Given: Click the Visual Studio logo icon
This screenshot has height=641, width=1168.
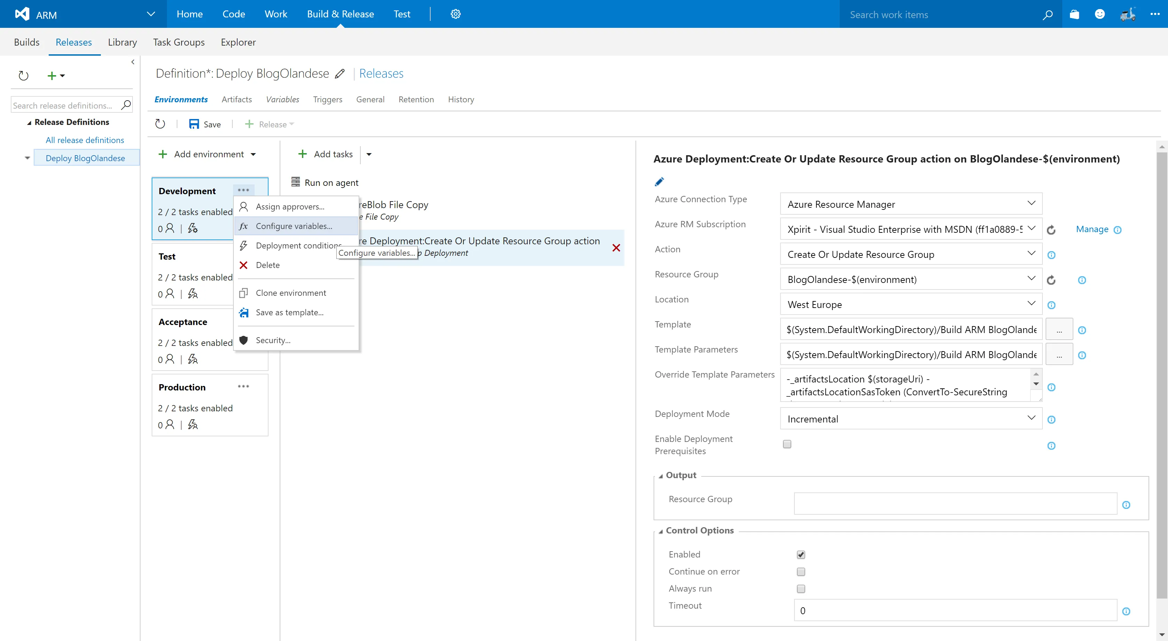Looking at the screenshot, I should tap(22, 14).
